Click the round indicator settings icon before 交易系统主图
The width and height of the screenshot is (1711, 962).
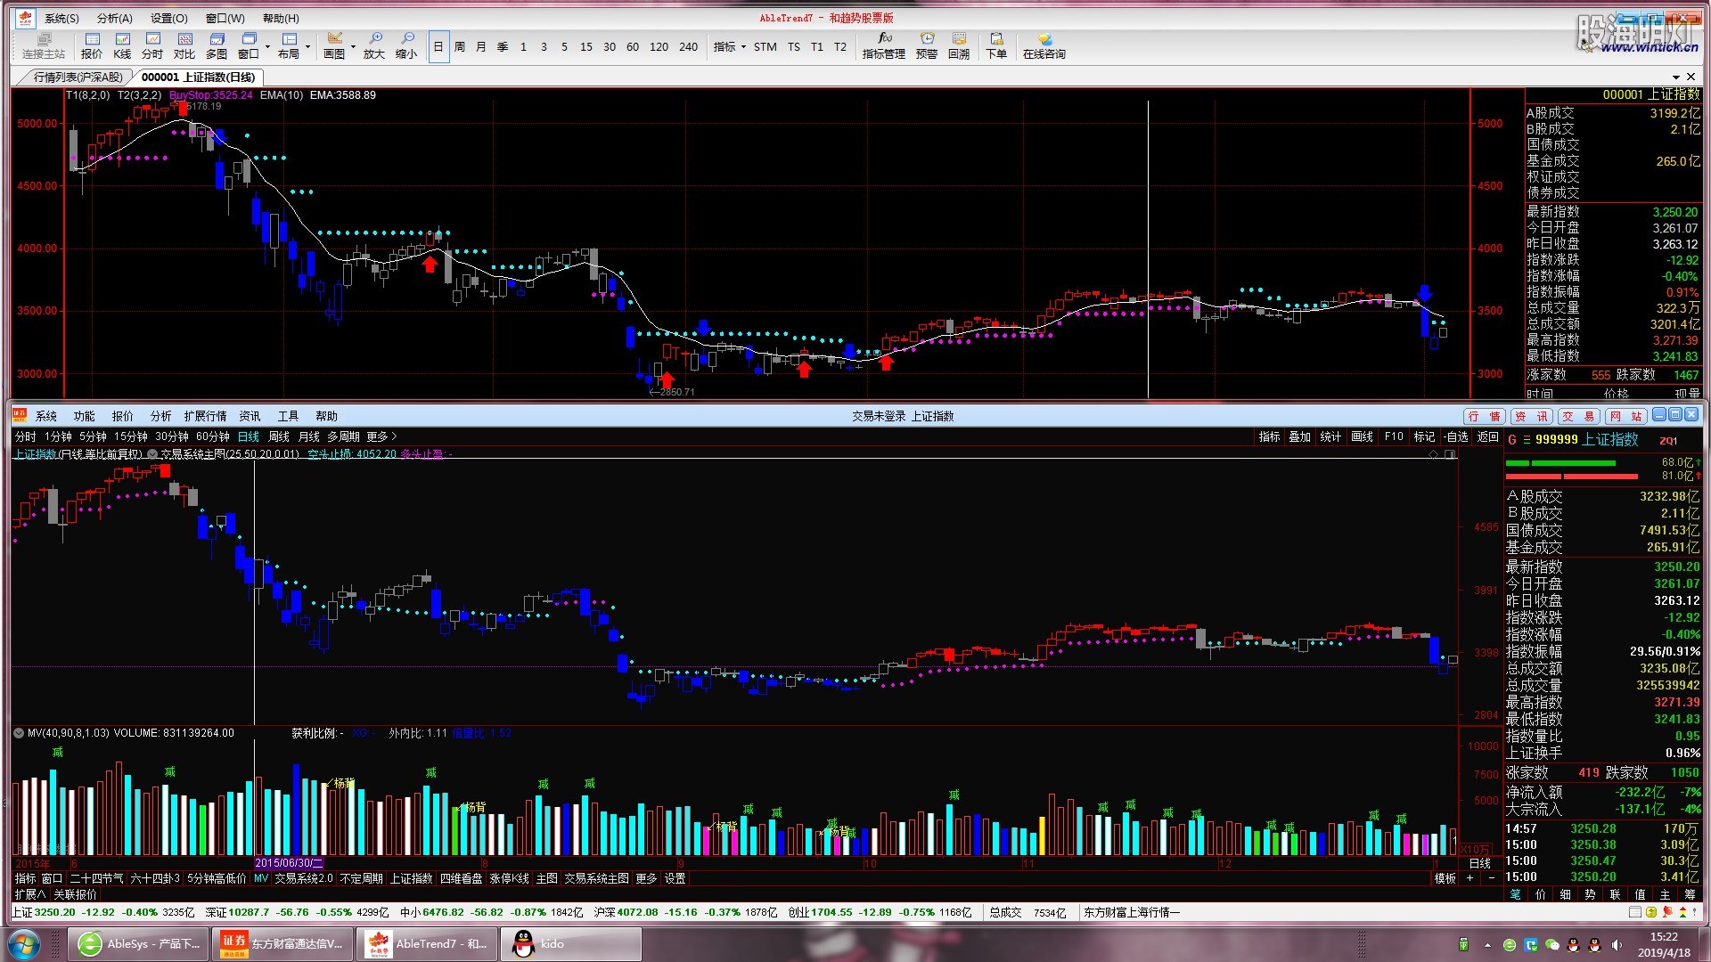152,454
